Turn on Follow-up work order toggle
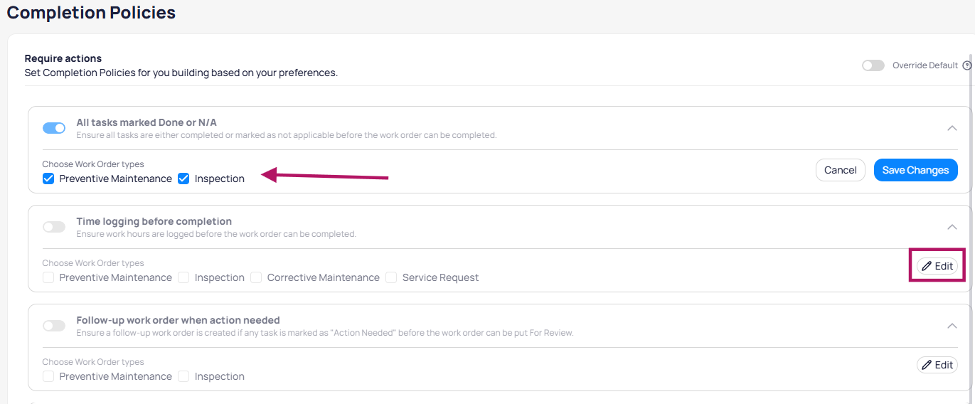The width and height of the screenshot is (975, 404). pyautogui.click(x=54, y=326)
